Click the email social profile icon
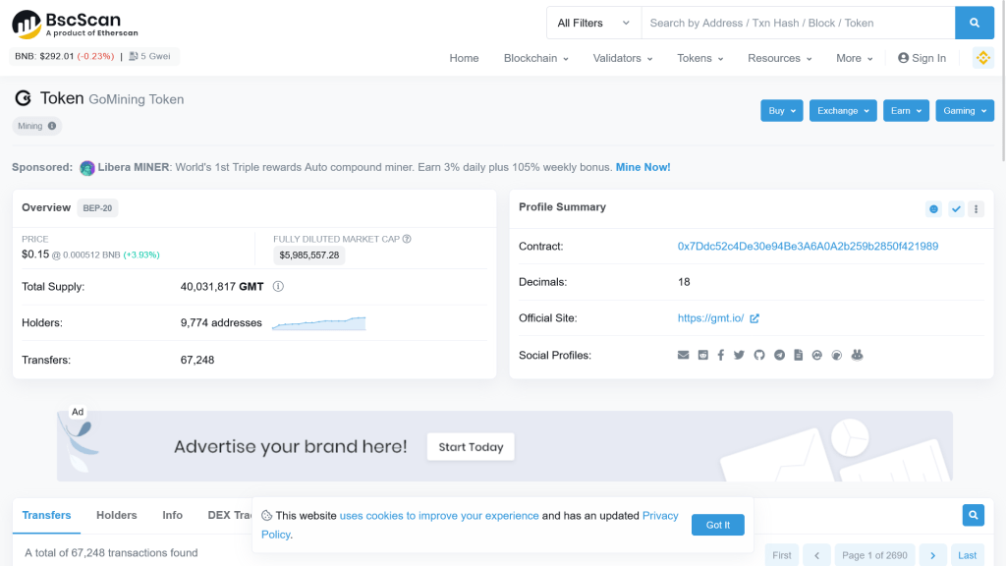The width and height of the screenshot is (1006, 566). point(684,355)
